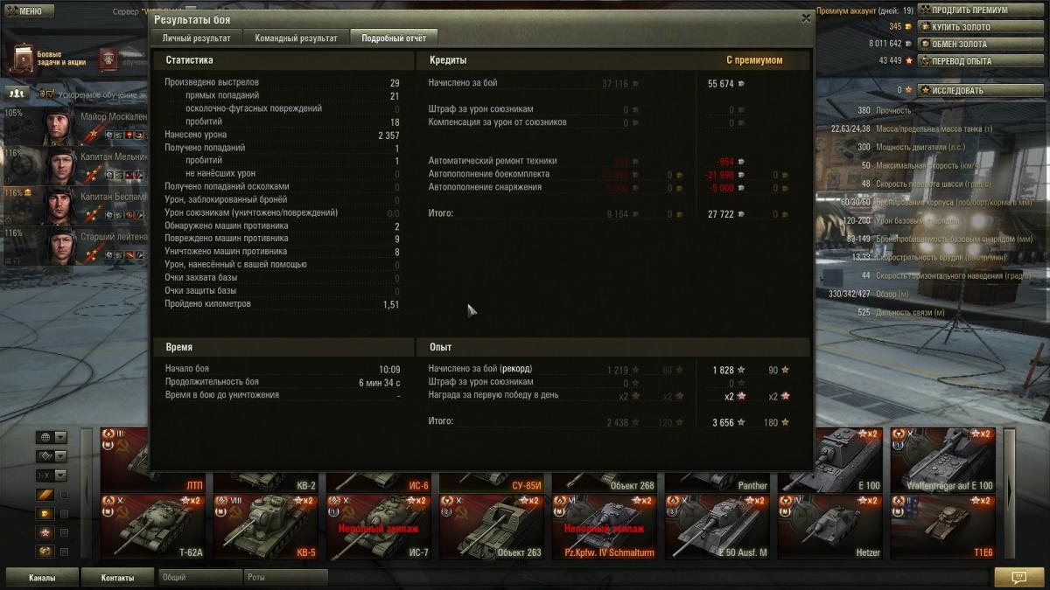Select the Т-62А tank
The image size is (1050, 590).
tap(152, 527)
